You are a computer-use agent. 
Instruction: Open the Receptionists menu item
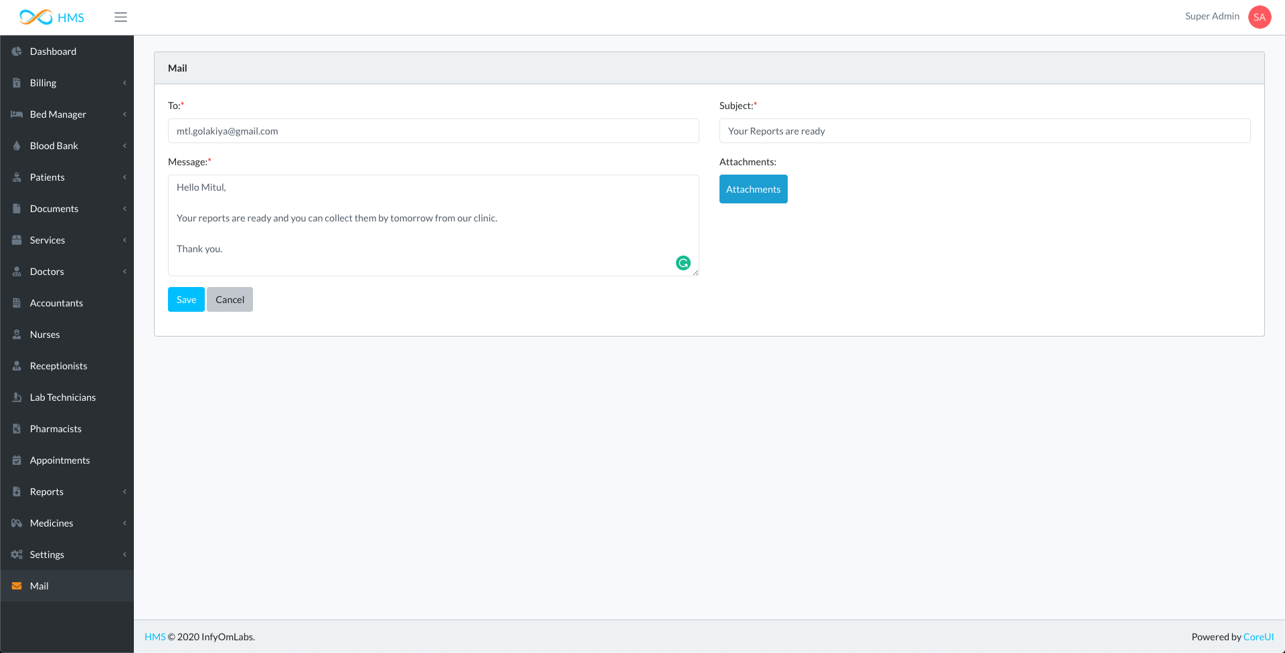[x=58, y=366]
